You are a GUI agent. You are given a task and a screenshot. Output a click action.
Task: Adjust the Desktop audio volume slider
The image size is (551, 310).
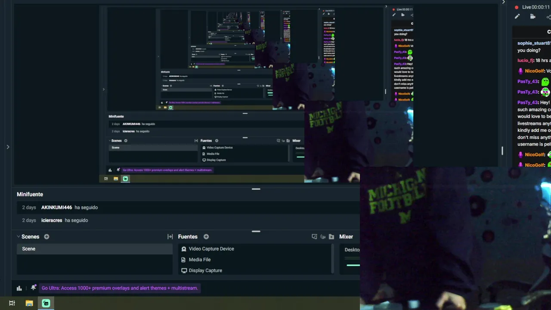[x=352, y=265]
